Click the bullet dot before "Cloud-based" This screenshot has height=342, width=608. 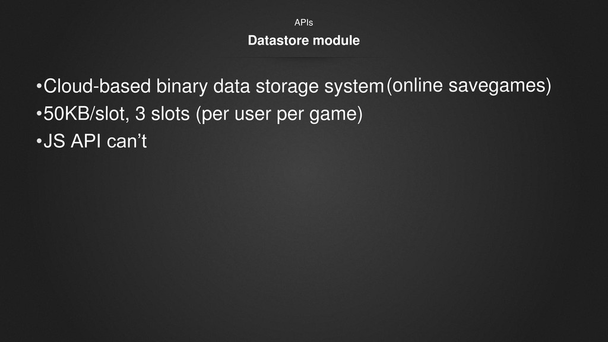[x=39, y=85]
